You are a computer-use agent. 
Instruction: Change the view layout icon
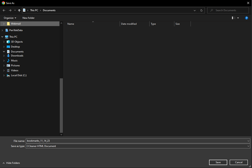coord(234,18)
